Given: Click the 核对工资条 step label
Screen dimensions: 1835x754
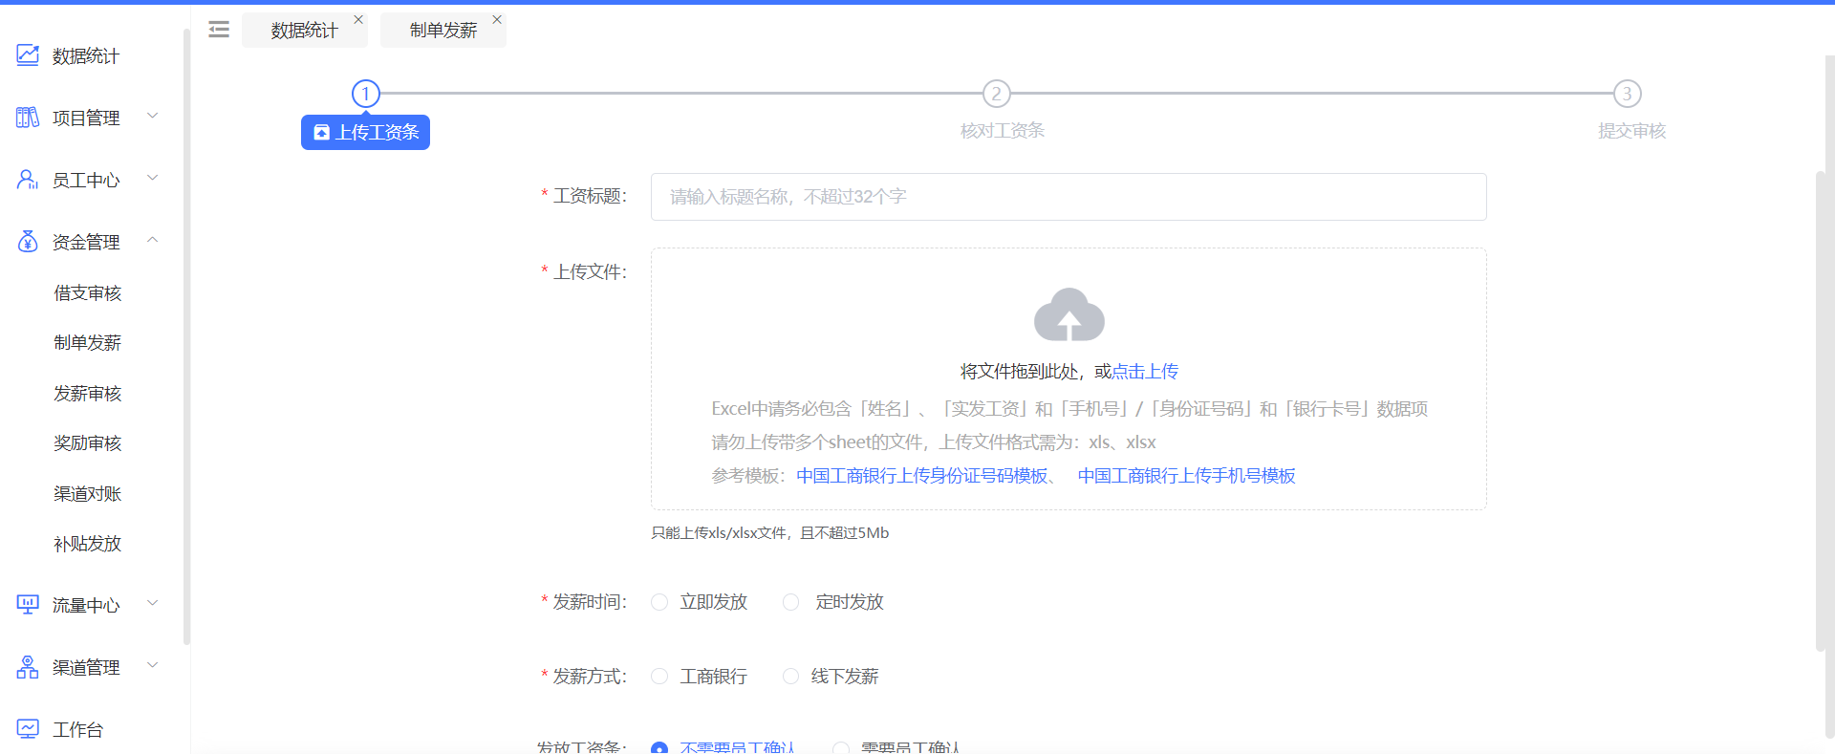Looking at the screenshot, I should (1003, 131).
